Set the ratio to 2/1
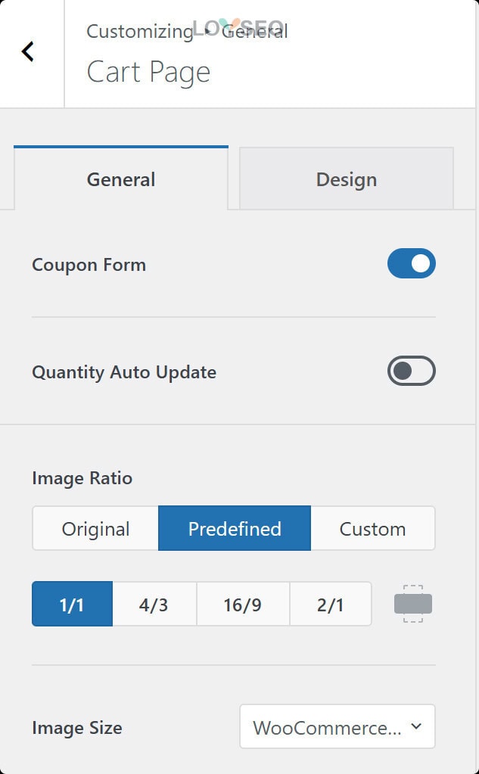Viewport: 479px width, 774px height. 331,604
